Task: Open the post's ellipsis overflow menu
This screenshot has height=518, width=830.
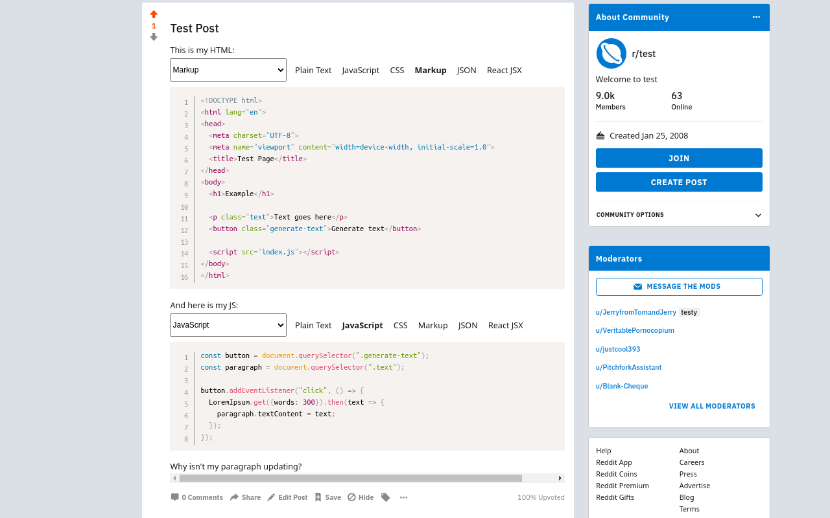Action: point(403,497)
